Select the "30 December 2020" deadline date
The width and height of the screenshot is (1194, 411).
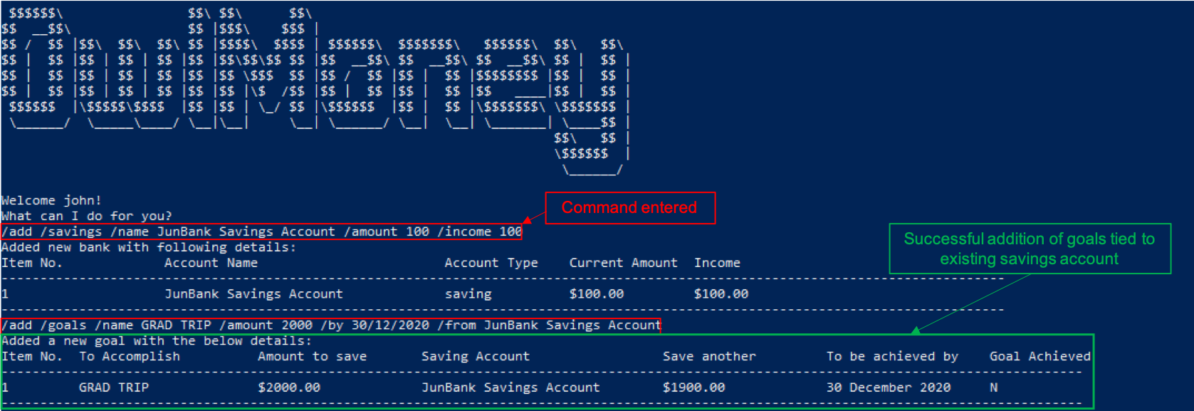[888, 387]
